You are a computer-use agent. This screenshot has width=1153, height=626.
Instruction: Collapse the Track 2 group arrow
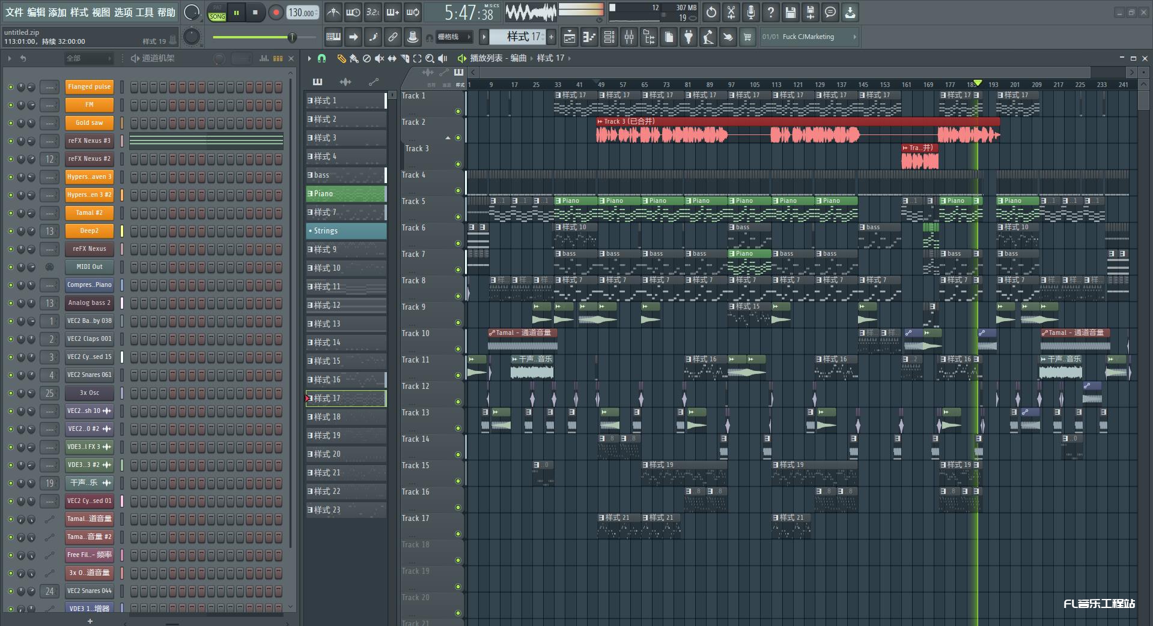click(x=448, y=137)
